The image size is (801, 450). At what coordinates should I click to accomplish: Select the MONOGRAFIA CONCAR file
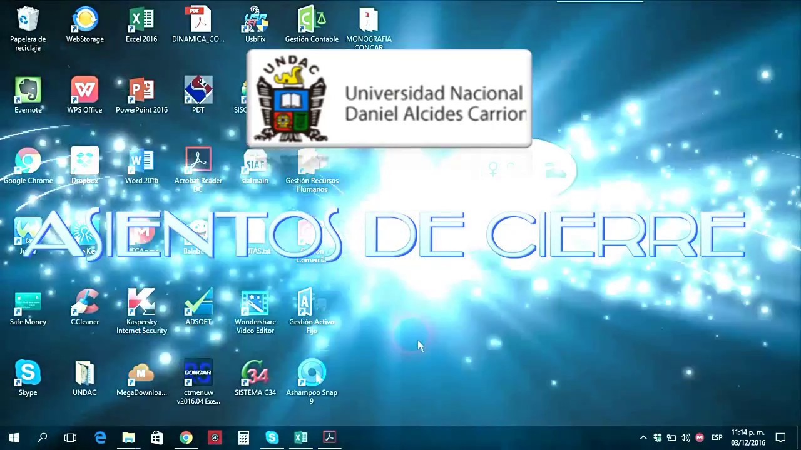(x=369, y=29)
